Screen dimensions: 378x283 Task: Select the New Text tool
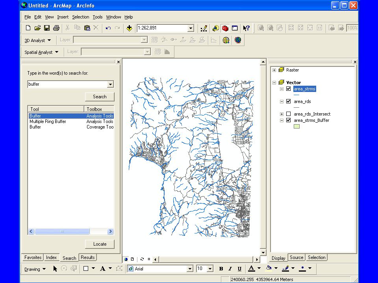(x=102, y=268)
